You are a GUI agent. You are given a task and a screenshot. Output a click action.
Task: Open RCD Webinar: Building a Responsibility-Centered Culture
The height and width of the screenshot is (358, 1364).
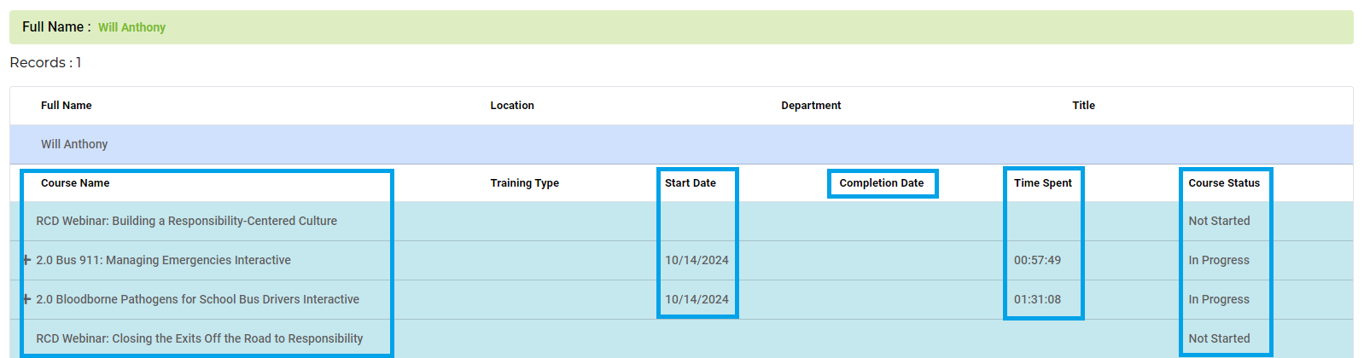point(186,221)
